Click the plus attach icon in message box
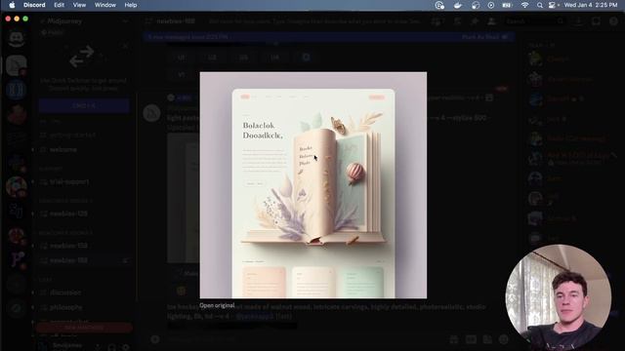 pyautogui.click(x=155, y=339)
